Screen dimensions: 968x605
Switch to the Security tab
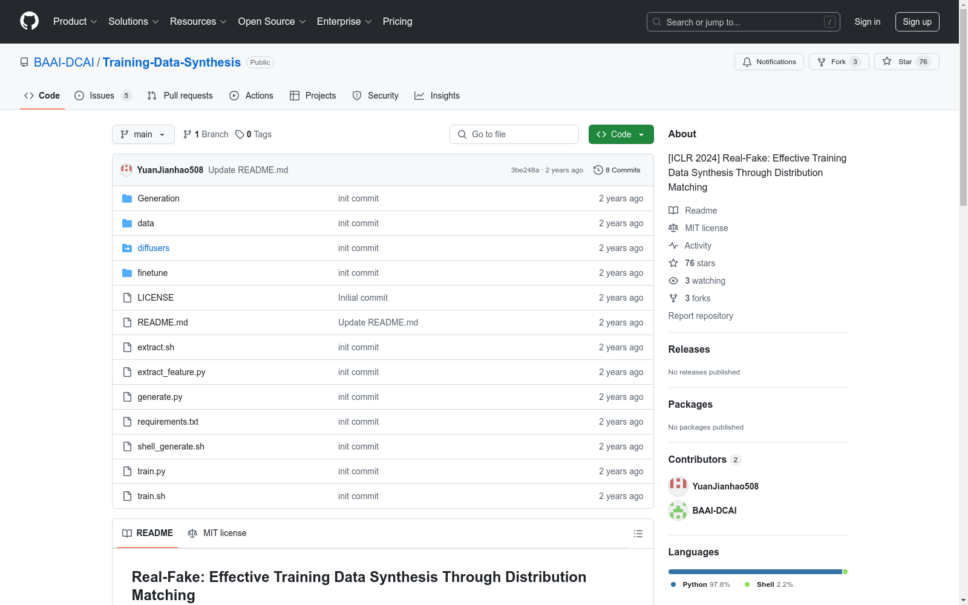pyautogui.click(x=376, y=96)
